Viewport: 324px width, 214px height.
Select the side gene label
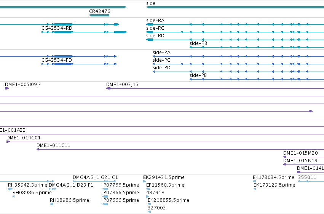click(151, 3)
